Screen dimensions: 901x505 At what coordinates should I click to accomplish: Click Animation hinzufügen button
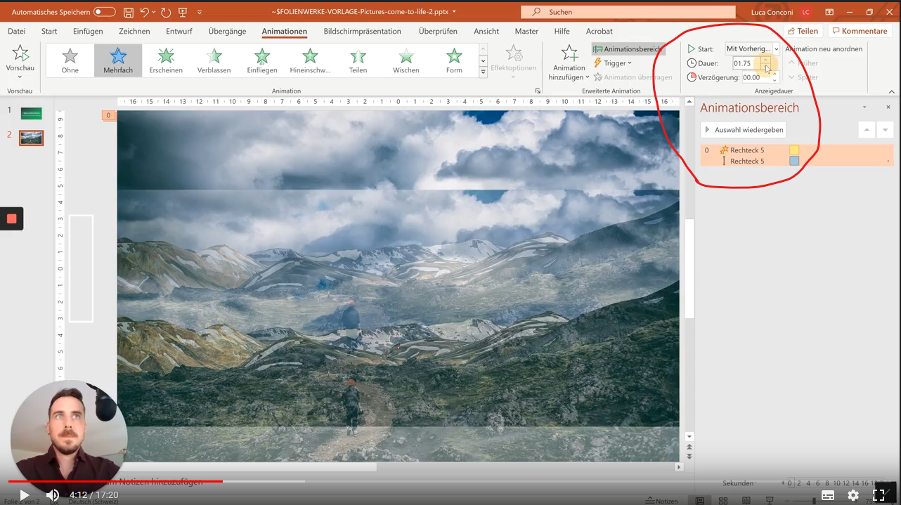(569, 62)
